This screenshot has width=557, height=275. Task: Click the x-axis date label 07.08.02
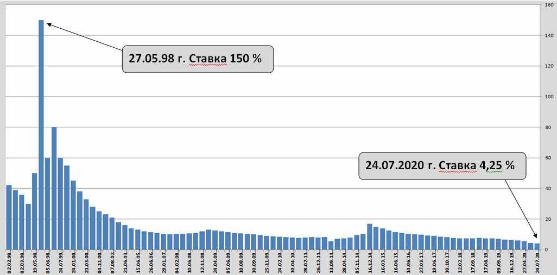coord(112,262)
